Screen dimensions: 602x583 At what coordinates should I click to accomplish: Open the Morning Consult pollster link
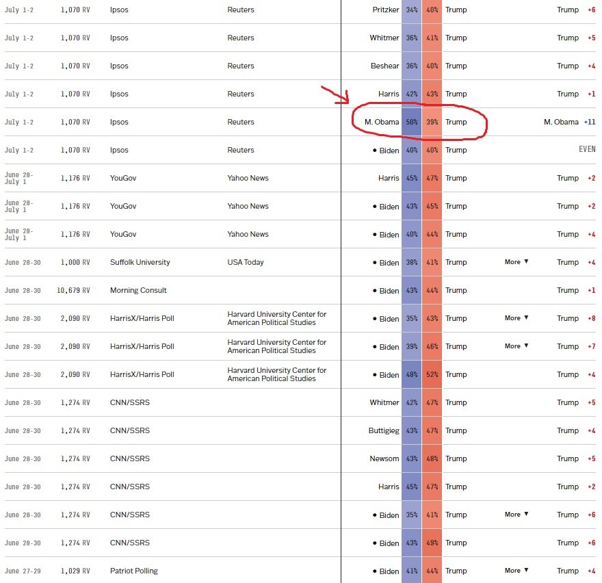point(138,290)
